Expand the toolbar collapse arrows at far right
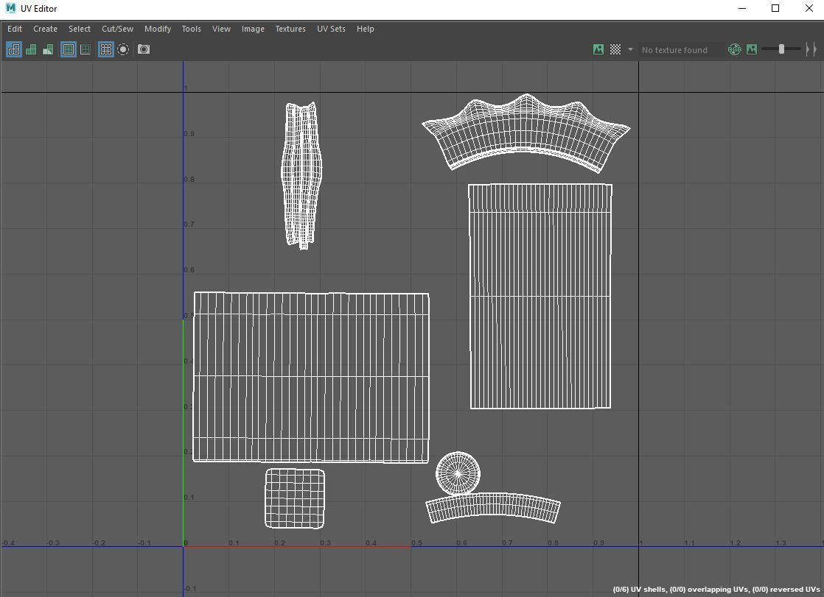The image size is (824, 597). (811, 49)
